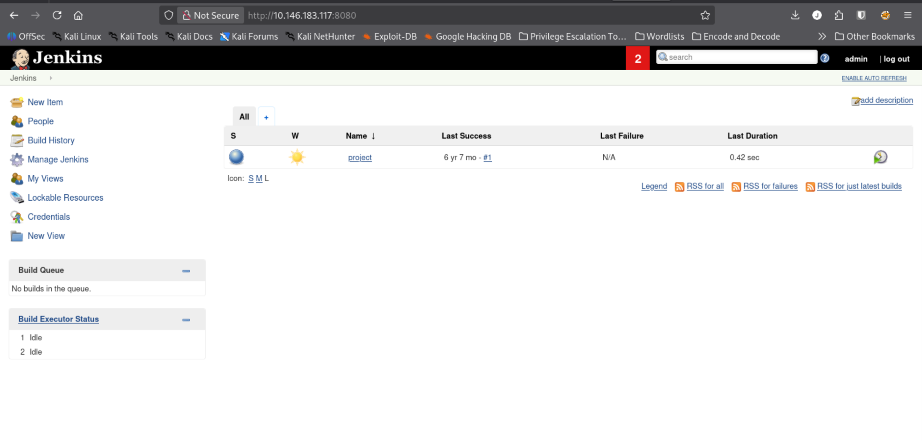
Task: Sort table by Last Success column
Action: [x=466, y=136]
